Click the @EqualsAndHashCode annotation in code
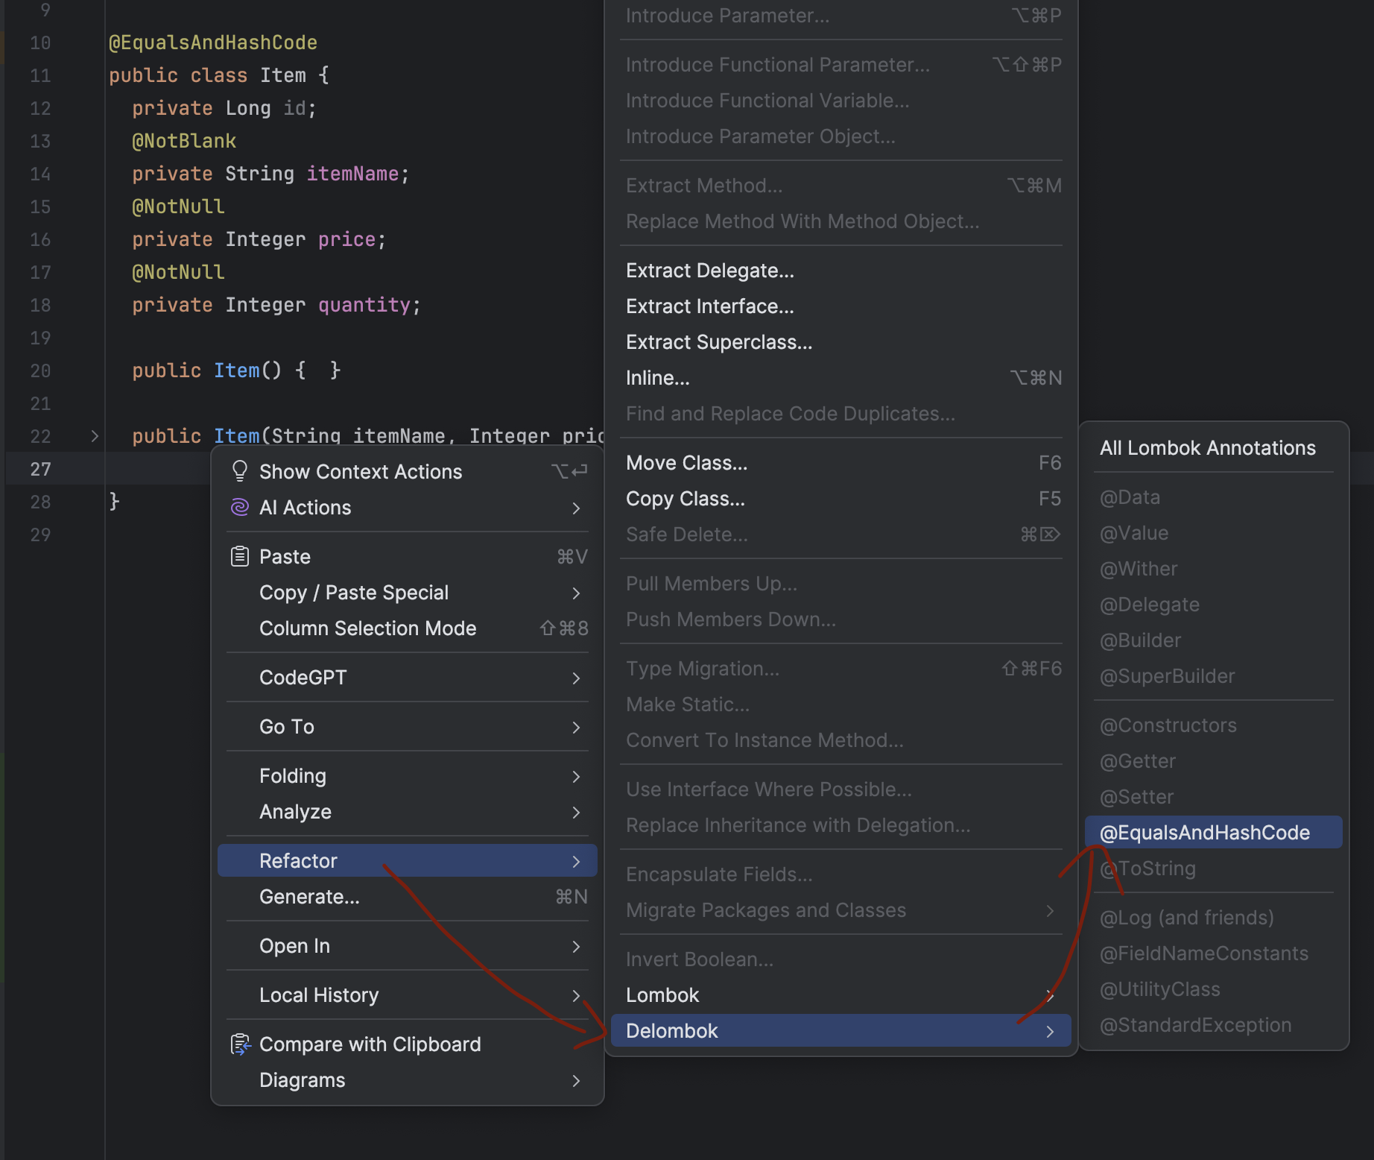Image resolution: width=1374 pixels, height=1160 pixels. coord(213,42)
